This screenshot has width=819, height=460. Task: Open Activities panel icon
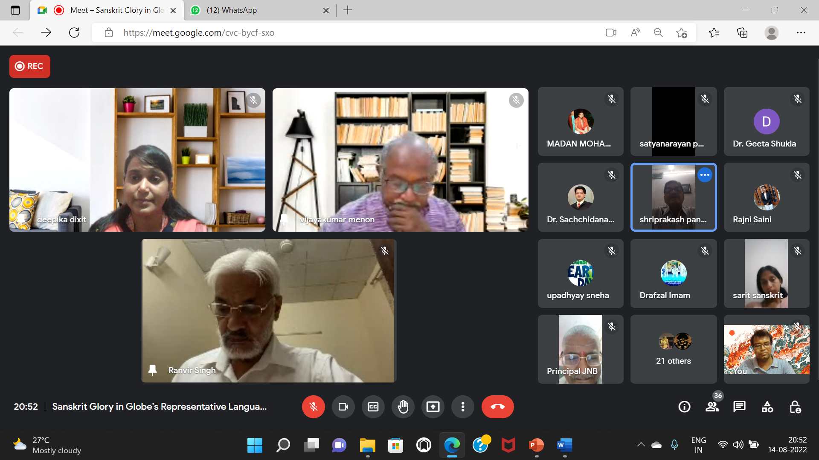click(767, 407)
